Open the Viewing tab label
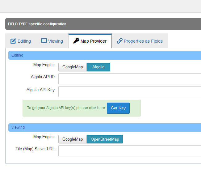Screen dimensions: 201x174 point(56,41)
